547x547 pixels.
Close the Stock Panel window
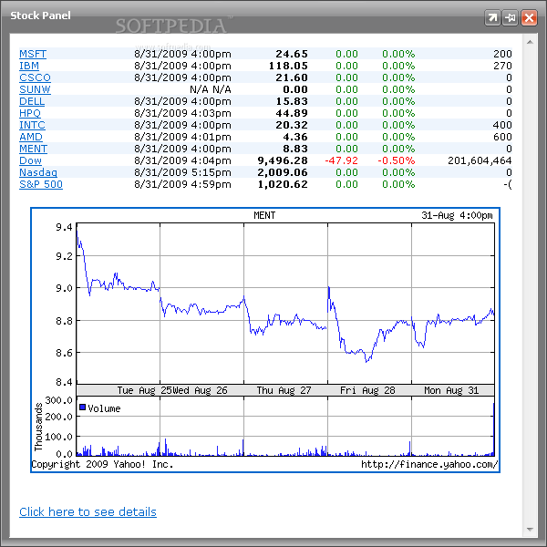click(x=529, y=18)
